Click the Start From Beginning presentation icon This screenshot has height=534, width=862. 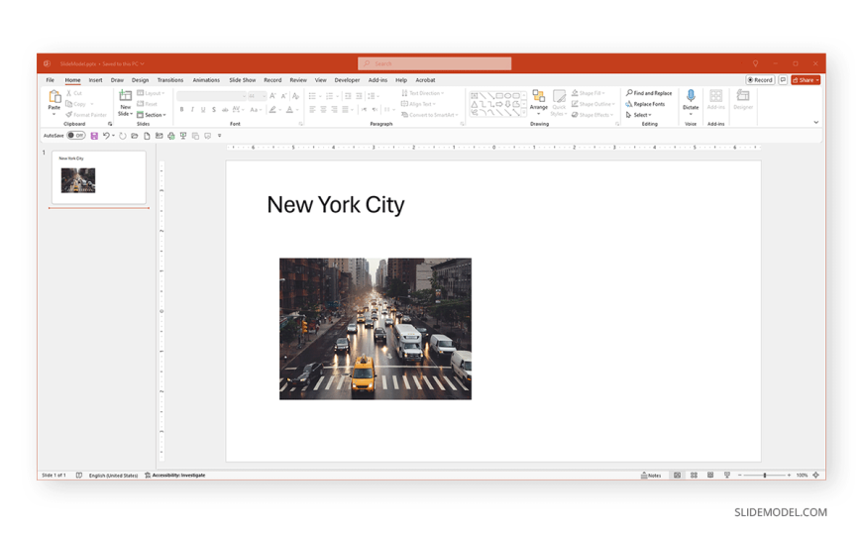tap(183, 136)
